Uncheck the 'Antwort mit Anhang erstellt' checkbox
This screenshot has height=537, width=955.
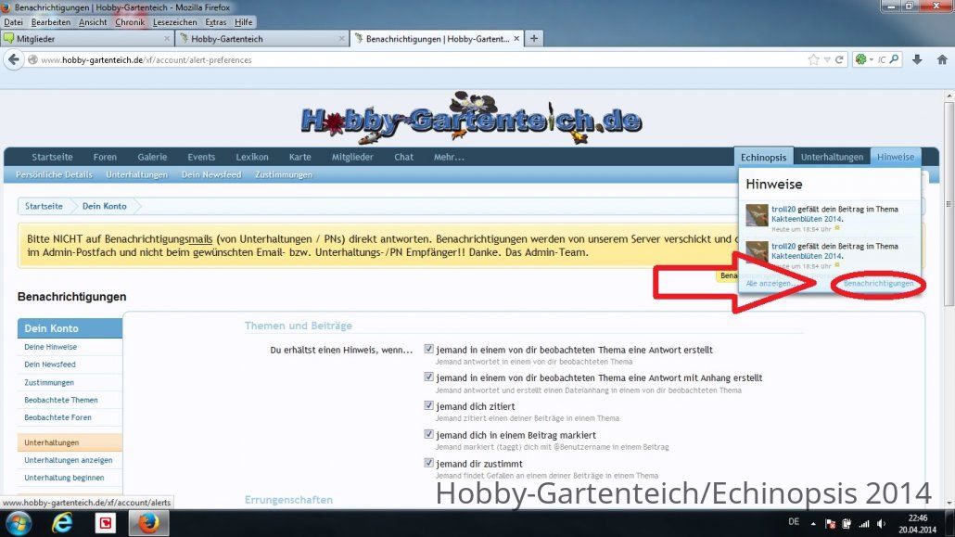[x=428, y=377]
